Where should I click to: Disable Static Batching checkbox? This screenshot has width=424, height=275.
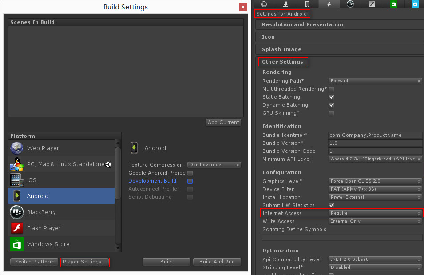331,97
